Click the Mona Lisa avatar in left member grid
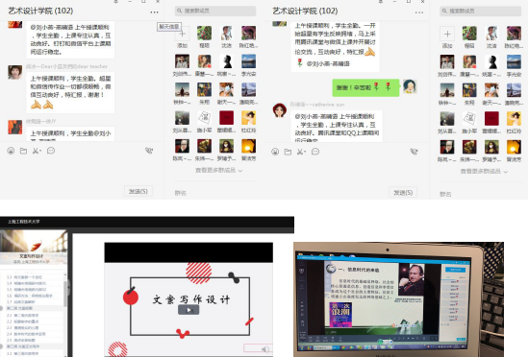Screen dimensions: 528x357 point(226,147)
